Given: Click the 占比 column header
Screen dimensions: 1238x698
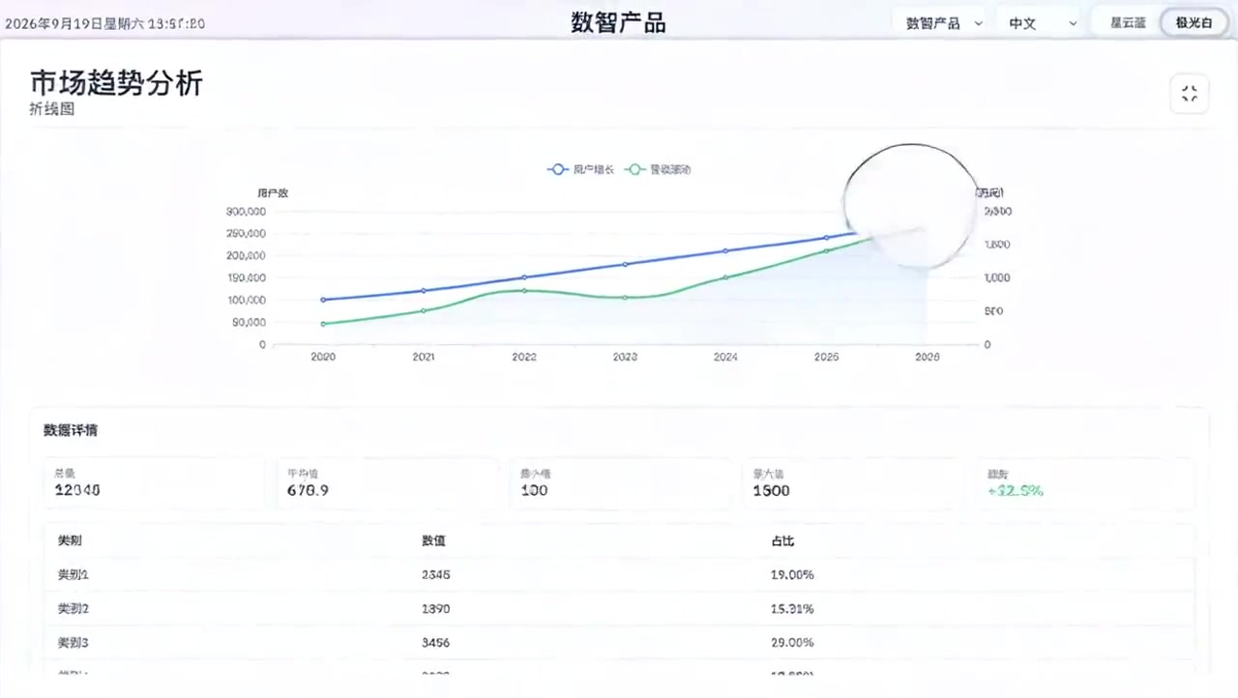Looking at the screenshot, I should pos(782,541).
